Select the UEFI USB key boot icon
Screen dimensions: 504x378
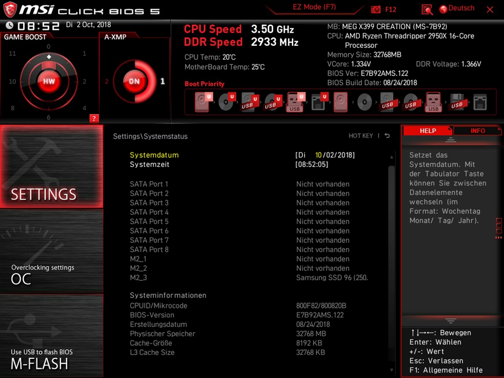coord(296,102)
